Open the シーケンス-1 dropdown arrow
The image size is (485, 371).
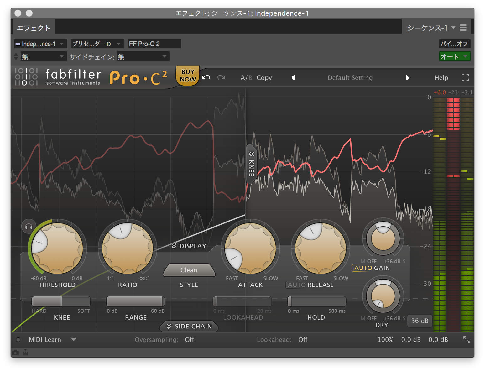tap(453, 28)
